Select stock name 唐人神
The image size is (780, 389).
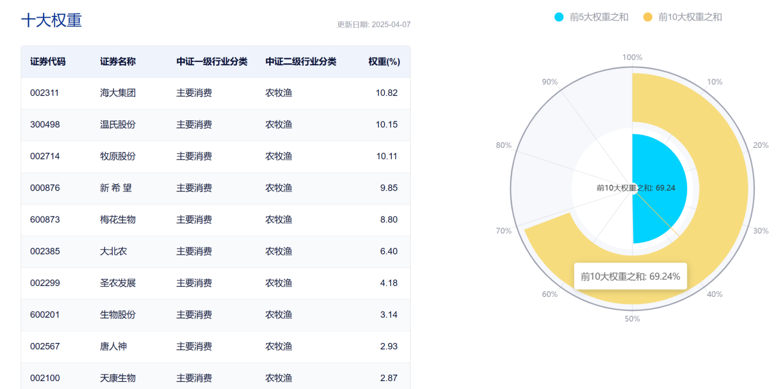[x=114, y=346]
